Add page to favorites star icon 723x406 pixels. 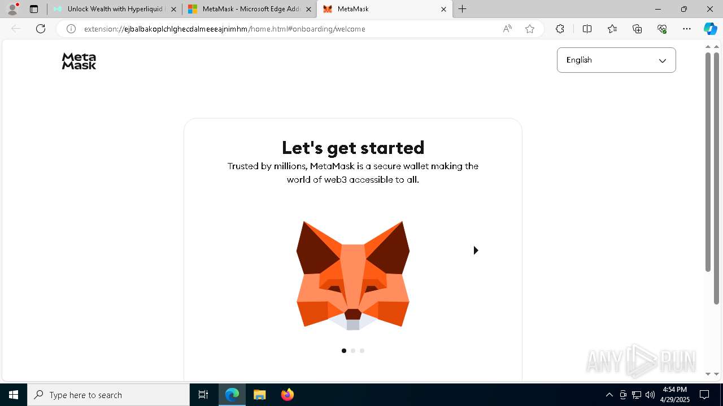(530, 29)
